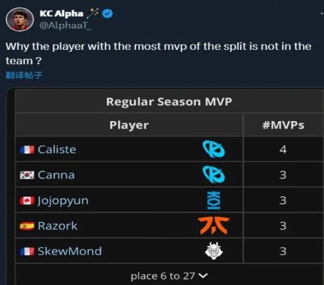Click the Fnatic logo in Razork's row
The height and width of the screenshot is (285, 324).
pos(213,225)
